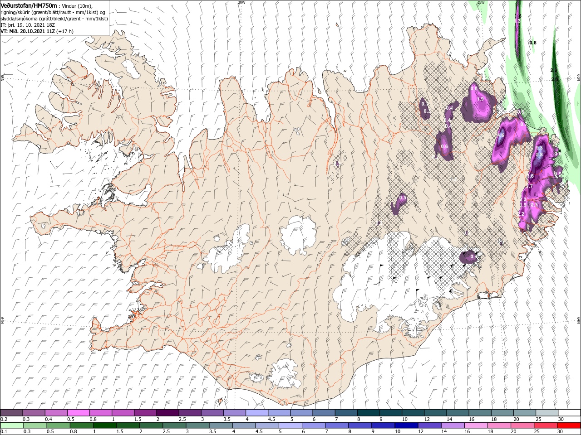581x435 pixels.
Task: Click the '15W' longitude label on the map edge
Action: click(x=481, y=2)
